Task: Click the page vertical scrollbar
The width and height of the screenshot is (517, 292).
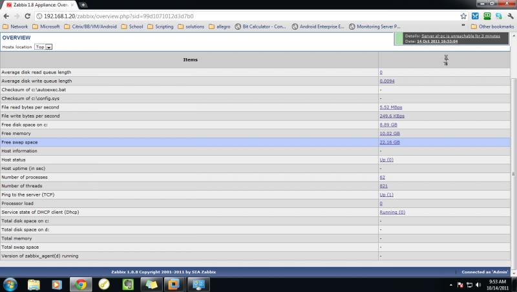Action: [513, 174]
